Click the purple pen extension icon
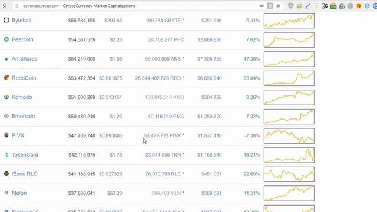The width and height of the screenshot is (377, 212). coord(307,6)
